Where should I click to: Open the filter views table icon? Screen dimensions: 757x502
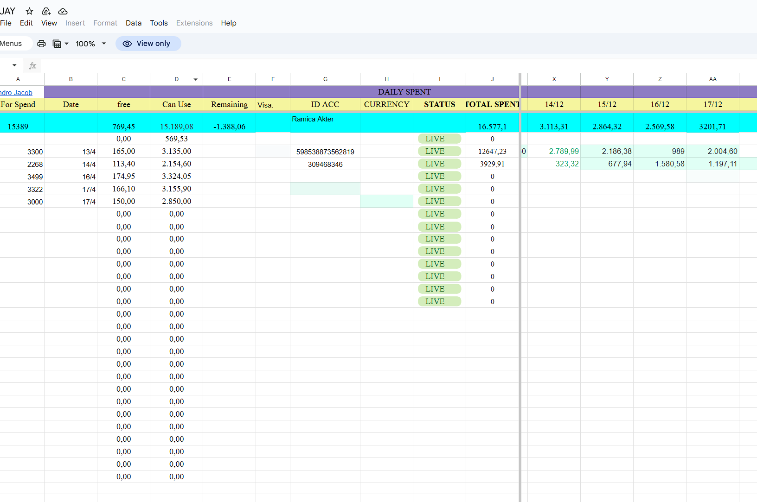57,44
